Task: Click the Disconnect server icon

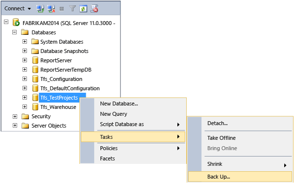Action: click(x=51, y=8)
